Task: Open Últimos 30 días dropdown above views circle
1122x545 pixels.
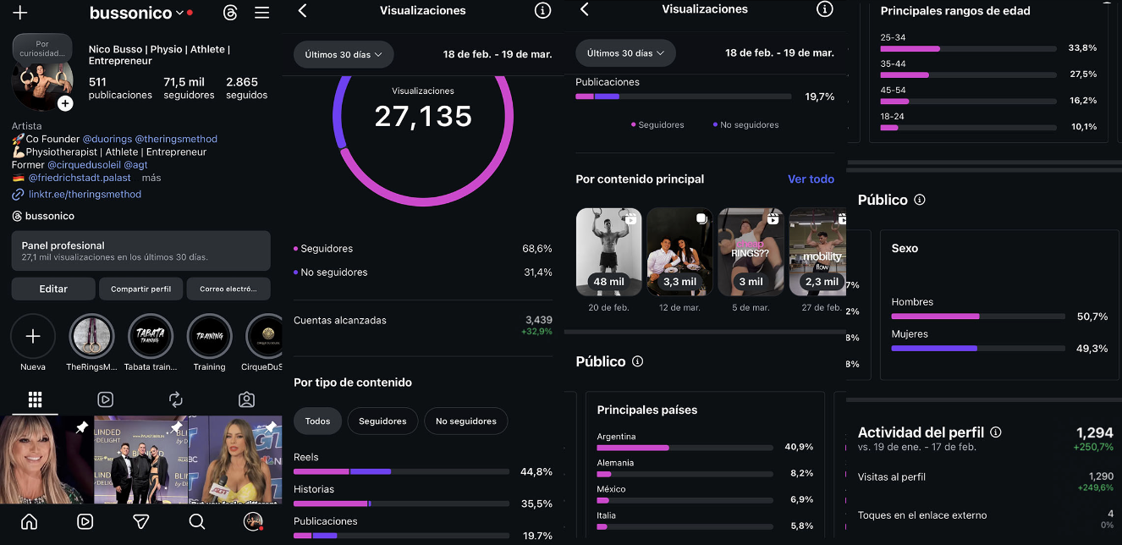Action: 344,54
